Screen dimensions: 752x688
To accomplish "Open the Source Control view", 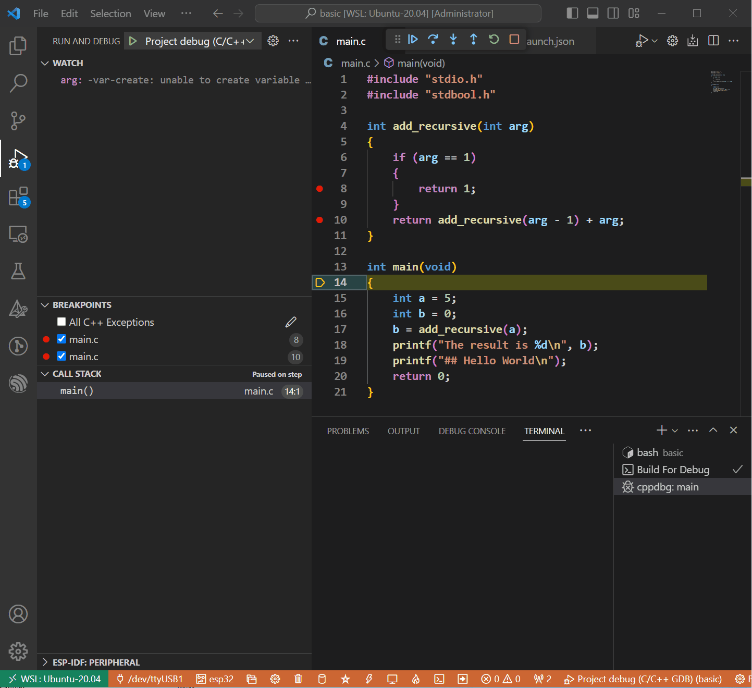I will point(18,120).
